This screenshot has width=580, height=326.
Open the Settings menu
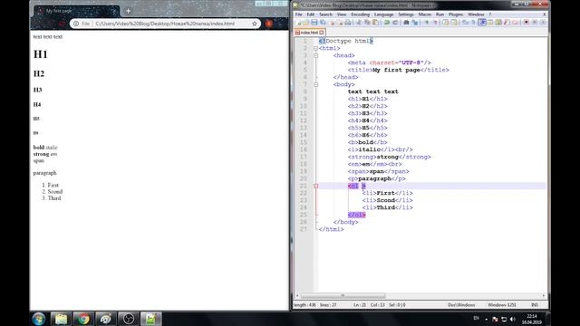[x=406, y=14]
